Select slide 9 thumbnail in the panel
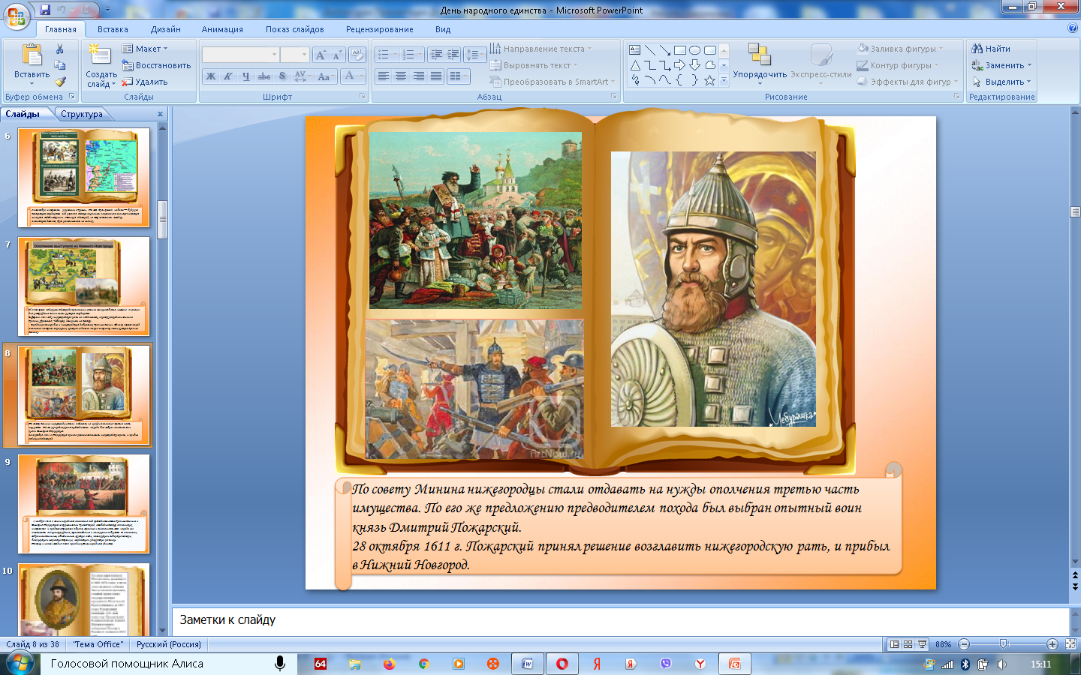 coord(84,503)
